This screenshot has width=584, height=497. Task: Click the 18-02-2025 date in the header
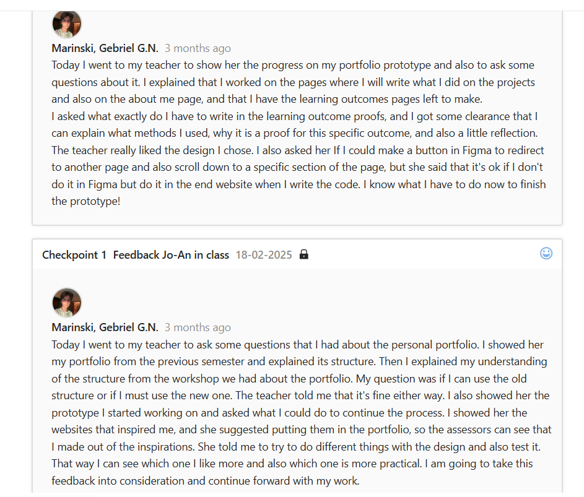coord(264,254)
